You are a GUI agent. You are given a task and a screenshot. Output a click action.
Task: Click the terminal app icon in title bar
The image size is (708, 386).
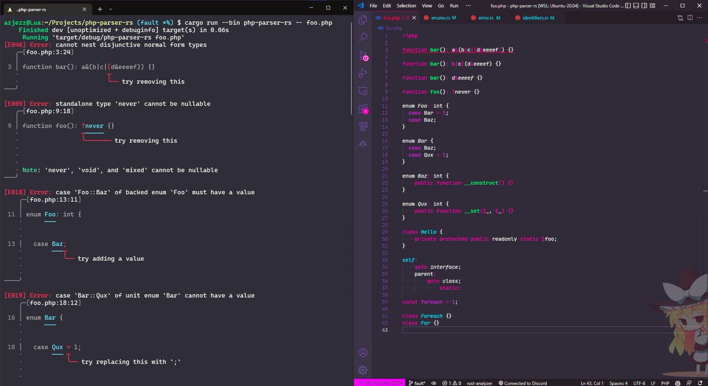9,9
